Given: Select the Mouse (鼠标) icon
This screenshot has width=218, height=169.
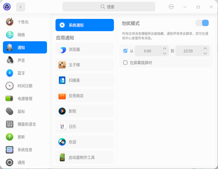Looking at the screenshot, I should click(x=10, y=111).
